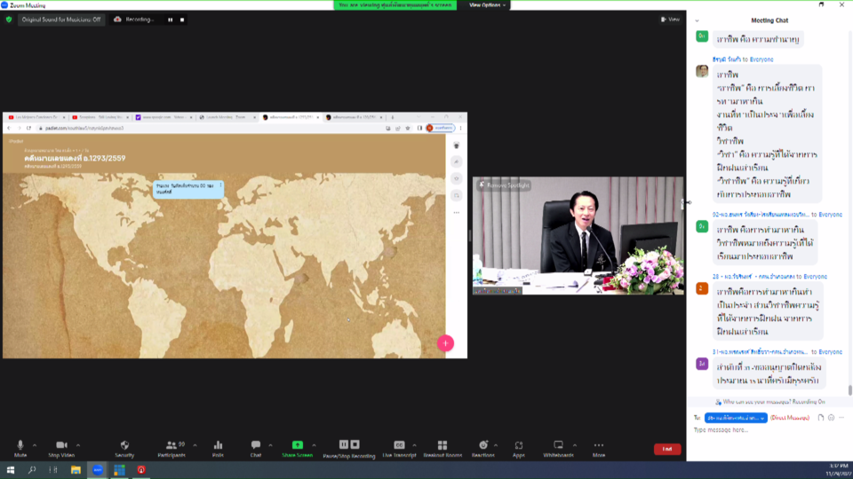853x479 pixels.
Task: Expand the arrow beside Reactions
Action: 496,446
